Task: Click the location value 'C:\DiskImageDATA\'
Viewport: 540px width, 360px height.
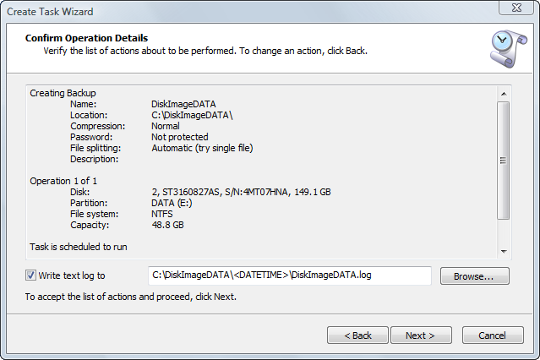Action: tap(192, 115)
